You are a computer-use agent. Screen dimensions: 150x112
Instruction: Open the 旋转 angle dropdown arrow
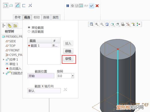click(73, 76)
